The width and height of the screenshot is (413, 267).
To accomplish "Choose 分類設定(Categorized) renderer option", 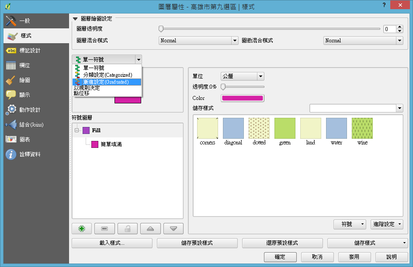I will point(107,75).
